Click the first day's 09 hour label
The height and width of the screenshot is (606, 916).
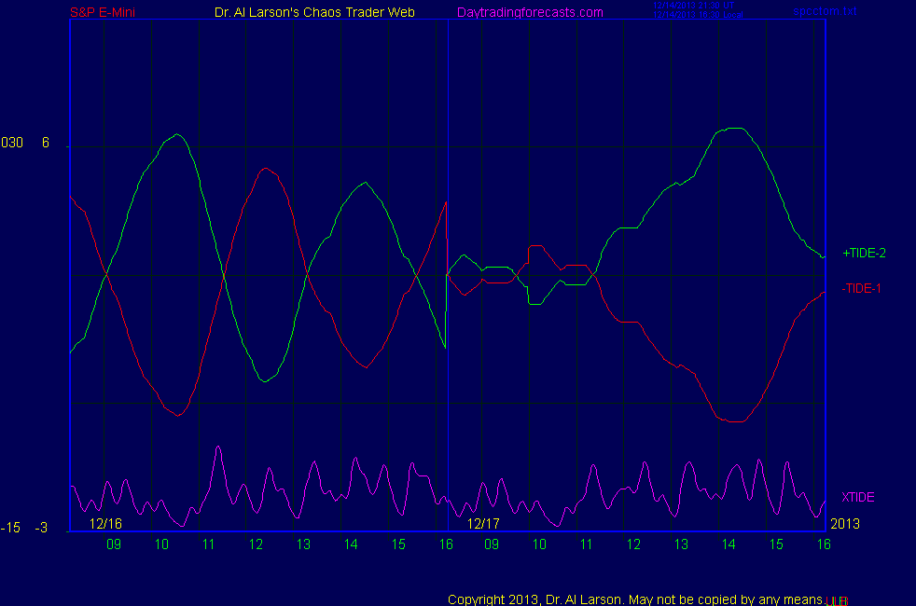tap(114, 544)
